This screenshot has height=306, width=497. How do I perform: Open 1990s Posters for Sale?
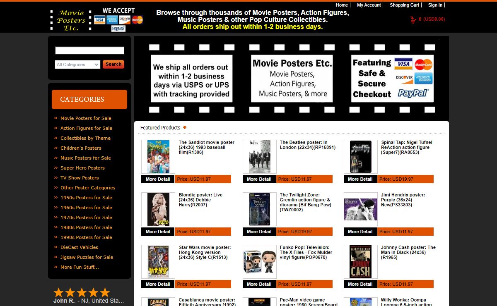86,237
